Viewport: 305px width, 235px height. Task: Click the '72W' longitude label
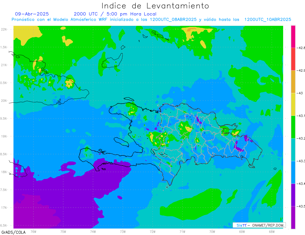(152, 231)
